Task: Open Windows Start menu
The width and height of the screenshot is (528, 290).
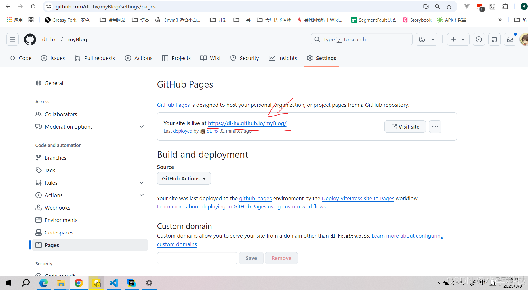Action: 9,283
